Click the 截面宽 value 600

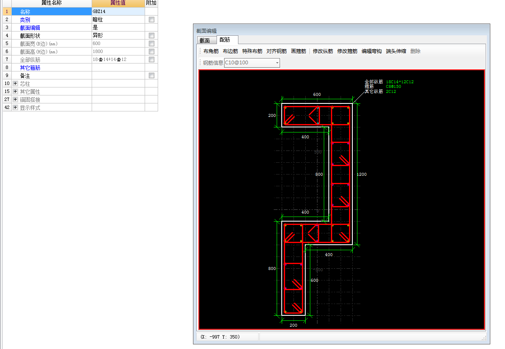coord(118,43)
